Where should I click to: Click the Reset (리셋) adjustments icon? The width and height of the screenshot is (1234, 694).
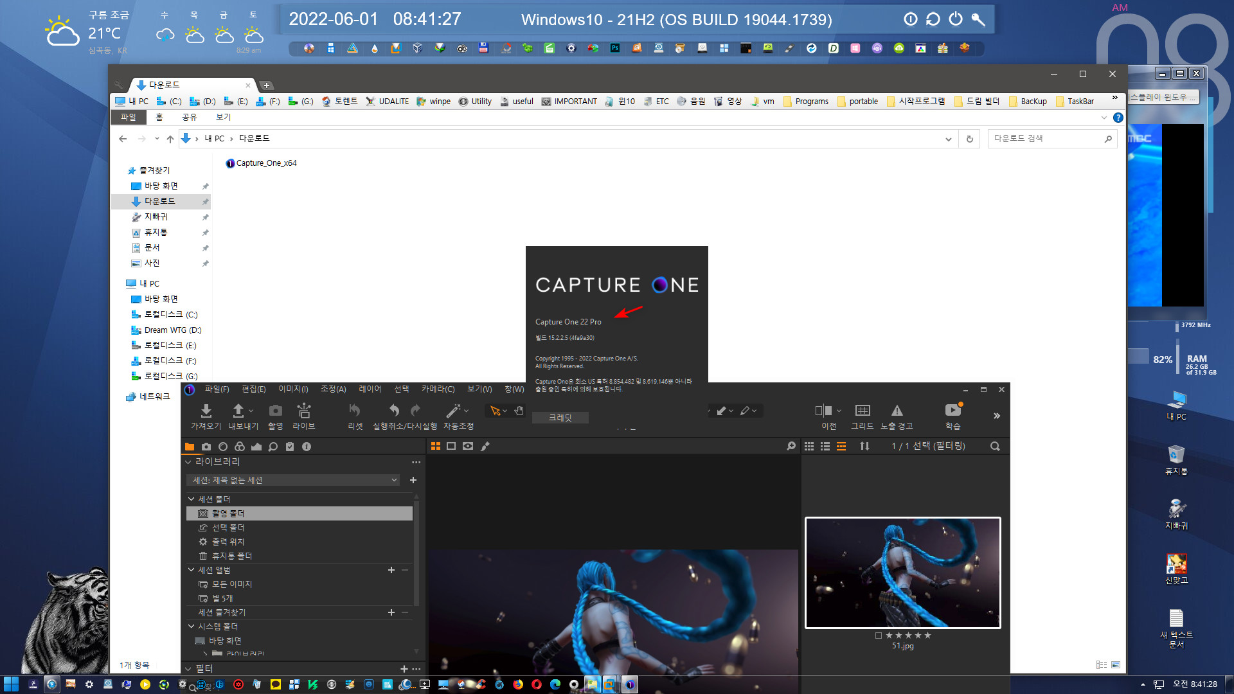point(355,411)
